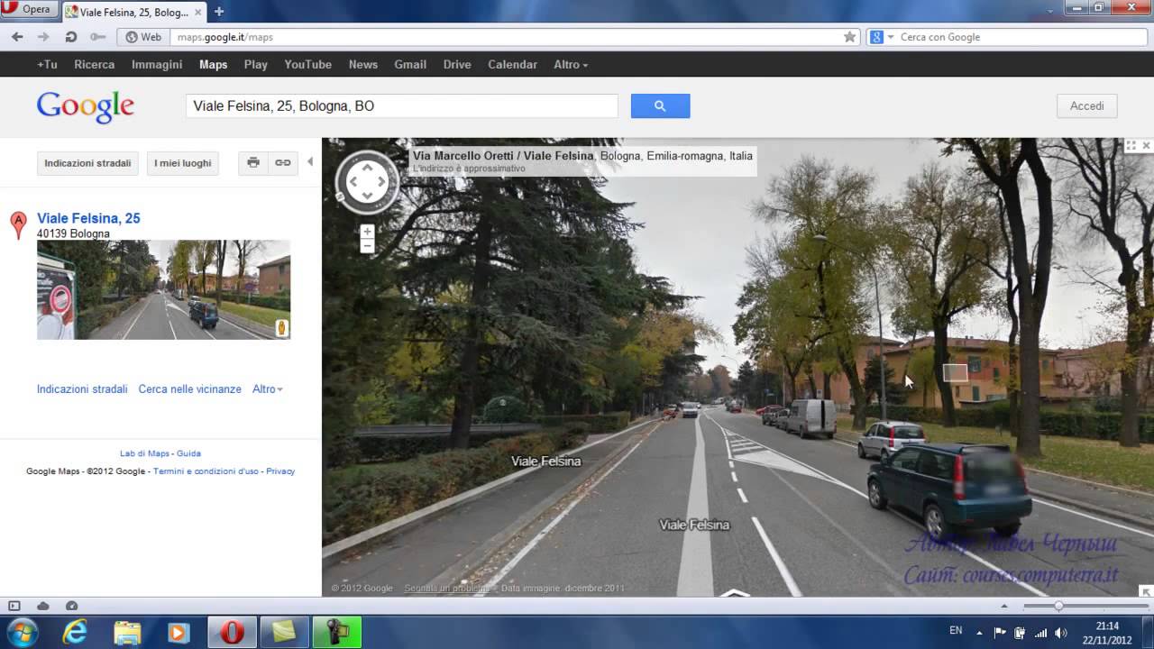Click the Pegman icon on thumbnail
1154x649 pixels.
pyautogui.click(x=281, y=328)
